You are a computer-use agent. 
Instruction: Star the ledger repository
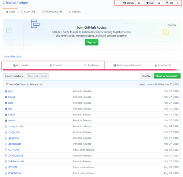pos(150,3)
